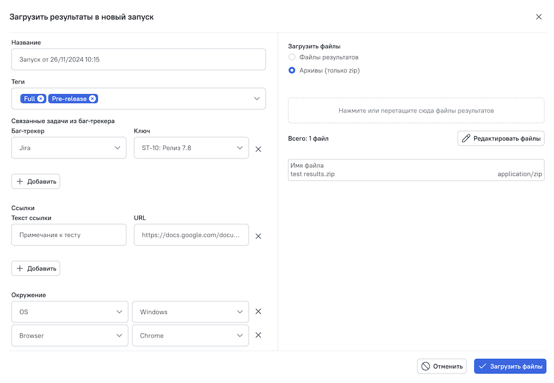Open the Windows value dropdown
This screenshot has width=554, height=383.
click(190, 312)
